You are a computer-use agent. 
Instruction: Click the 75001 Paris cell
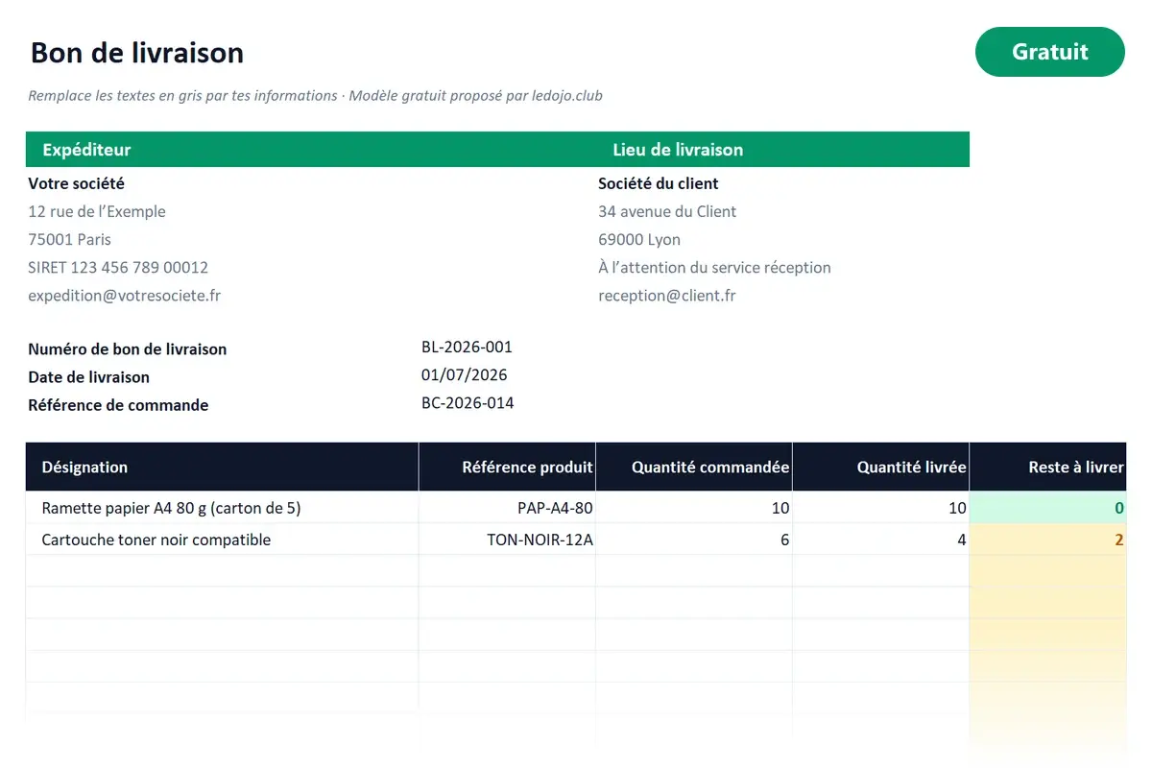click(69, 239)
